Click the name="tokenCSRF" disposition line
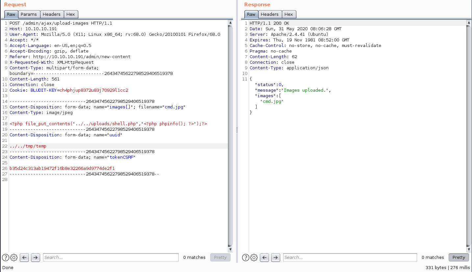 click(73, 157)
